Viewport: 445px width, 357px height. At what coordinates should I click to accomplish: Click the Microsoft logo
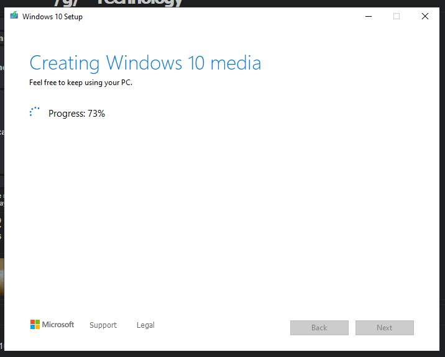pyautogui.click(x=52, y=324)
